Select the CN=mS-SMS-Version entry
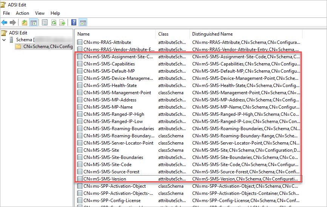 point(105,179)
